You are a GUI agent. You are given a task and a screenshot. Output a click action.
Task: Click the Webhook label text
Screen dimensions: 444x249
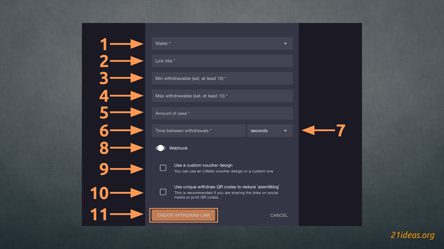pos(178,148)
